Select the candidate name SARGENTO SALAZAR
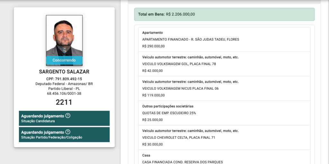Viewport: 329px width, 164px height. [64, 72]
